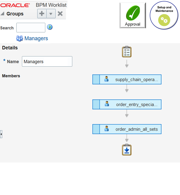Image resolution: width=180 pixels, height=195 pixels.
Task: Click user icon in order_entry_specia node
Action: click(x=107, y=104)
